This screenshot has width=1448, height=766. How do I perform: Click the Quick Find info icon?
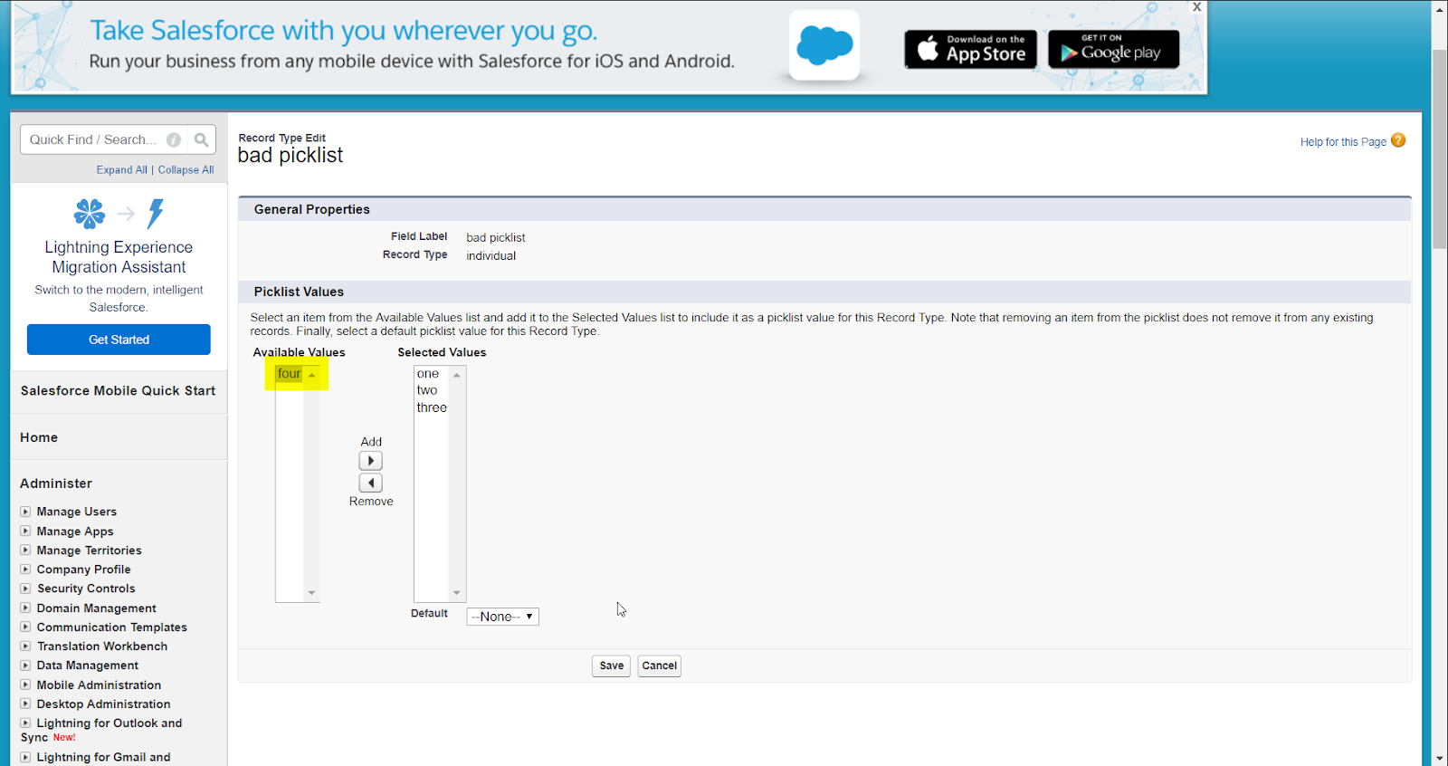coord(174,139)
